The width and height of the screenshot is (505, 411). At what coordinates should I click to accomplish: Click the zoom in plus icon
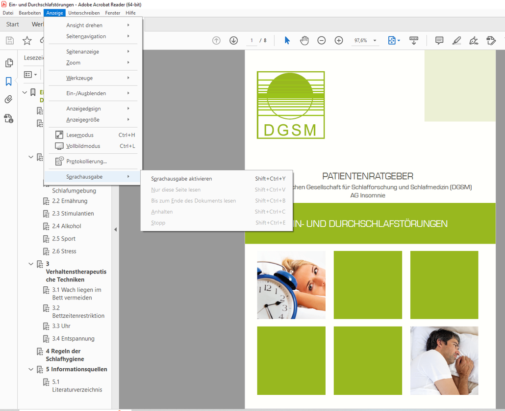[x=339, y=40]
